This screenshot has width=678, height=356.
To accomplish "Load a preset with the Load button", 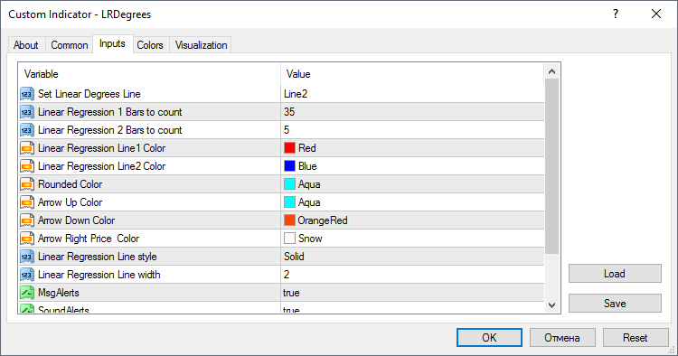I will [x=615, y=274].
